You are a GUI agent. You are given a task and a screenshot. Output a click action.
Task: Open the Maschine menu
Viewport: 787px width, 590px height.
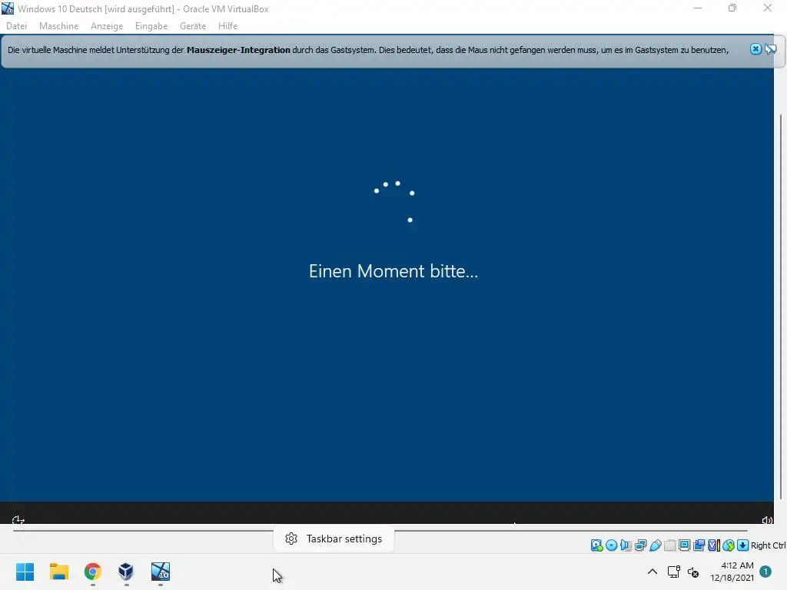(x=58, y=26)
